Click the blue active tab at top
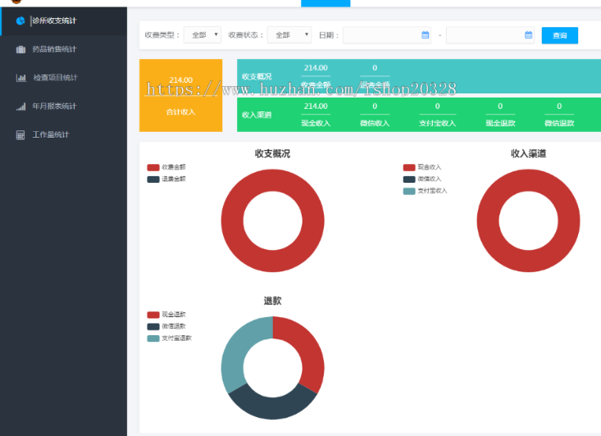The height and width of the screenshot is (436, 601). click(326, 3)
